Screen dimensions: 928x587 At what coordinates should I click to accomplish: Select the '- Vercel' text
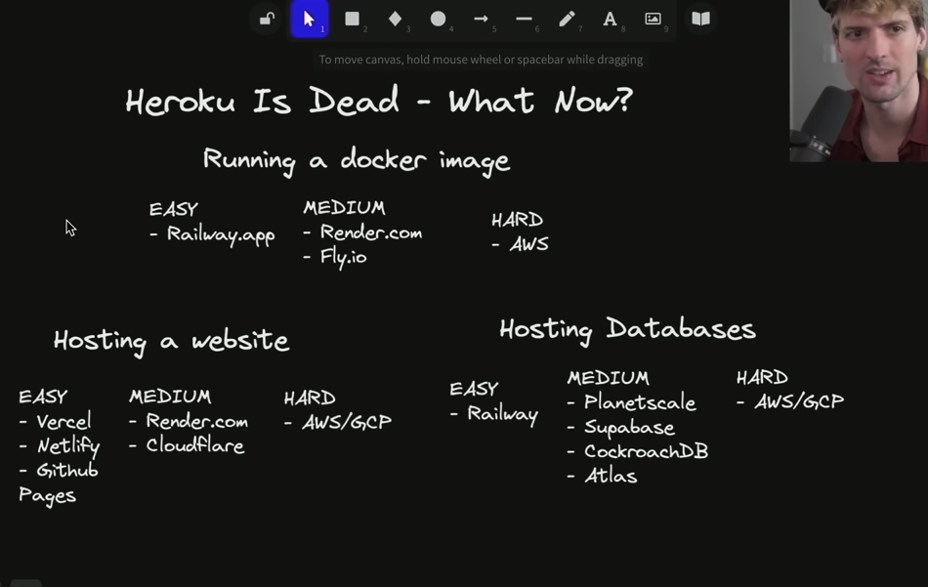[x=55, y=421]
